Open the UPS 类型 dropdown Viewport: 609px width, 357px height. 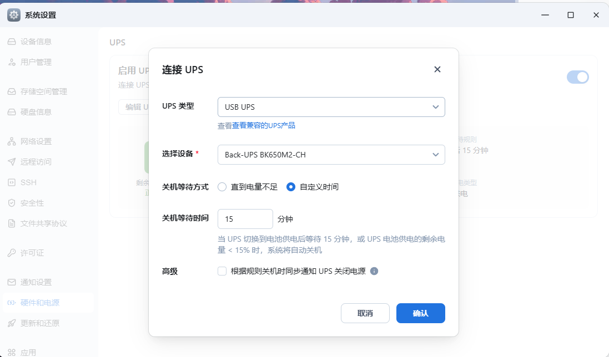point(331,106)
